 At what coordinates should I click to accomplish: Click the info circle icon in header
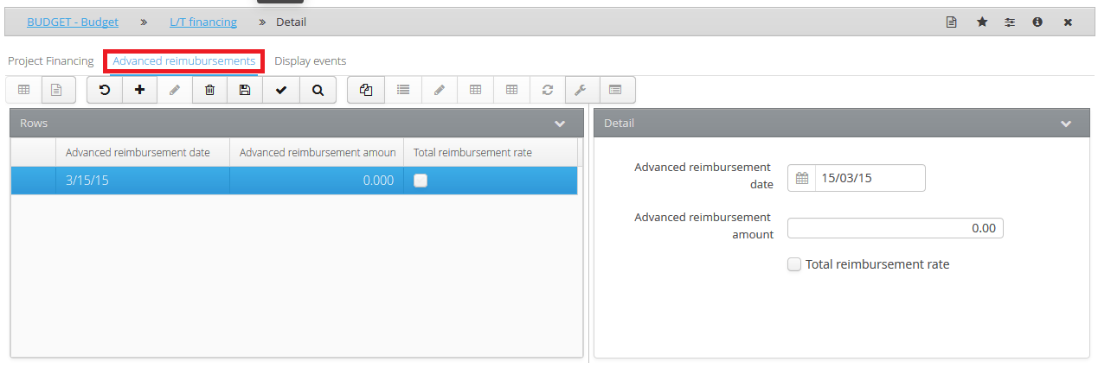pyautogui.click(x=1037, y=22)
